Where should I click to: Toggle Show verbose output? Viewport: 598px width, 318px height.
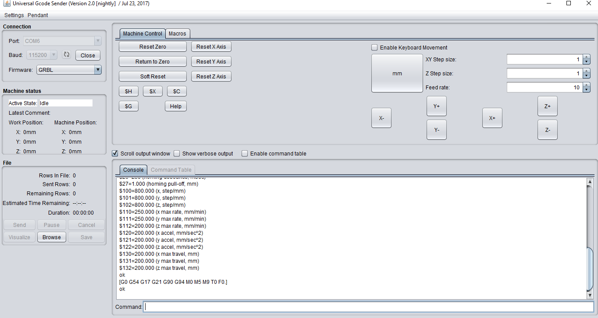(x=177, y=153)
